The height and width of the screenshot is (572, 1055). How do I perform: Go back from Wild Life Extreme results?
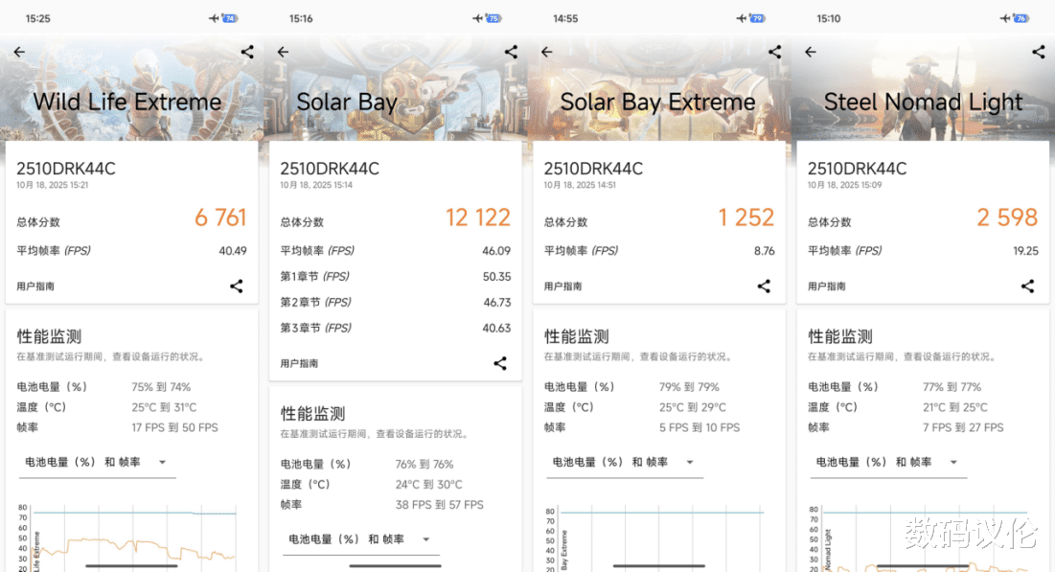coord(19,53)
